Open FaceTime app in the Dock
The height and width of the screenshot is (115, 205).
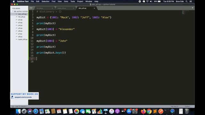pos(88,111)
